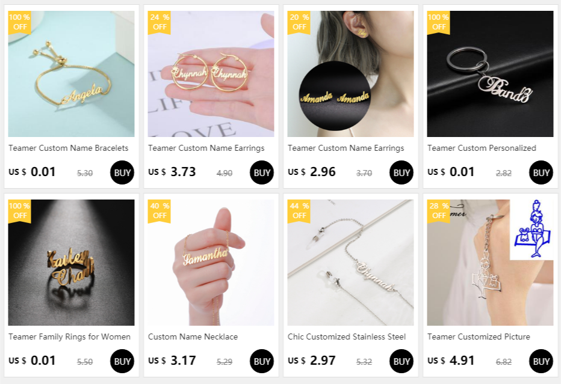This screenshot has height=384, width=561.
Task: Open Teamer Customized Picture title link
Action: click(479, 337)
